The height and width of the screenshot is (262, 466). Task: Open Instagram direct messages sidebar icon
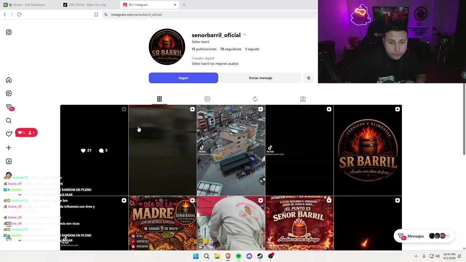pos(9,107)
